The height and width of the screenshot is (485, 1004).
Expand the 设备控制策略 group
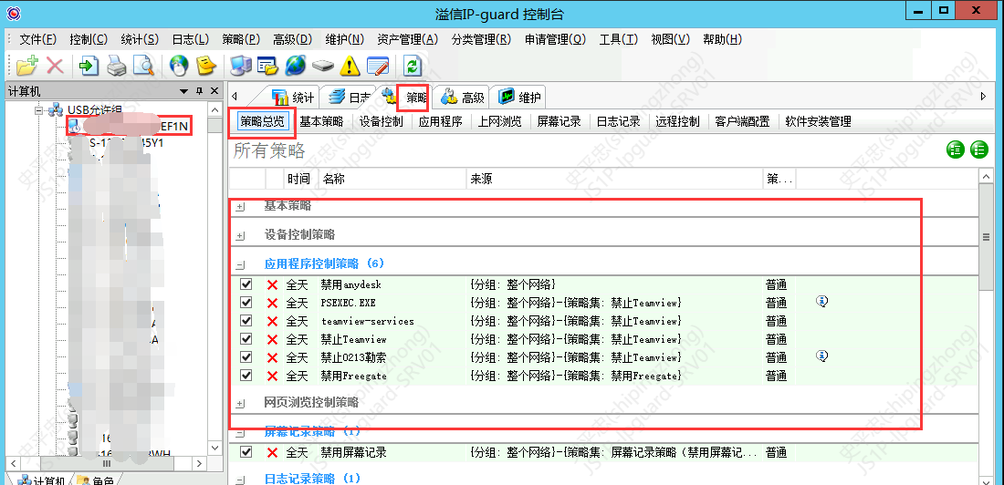(241, 236)
